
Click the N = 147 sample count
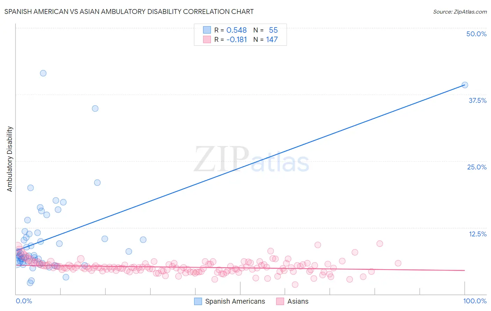point(265,39)
